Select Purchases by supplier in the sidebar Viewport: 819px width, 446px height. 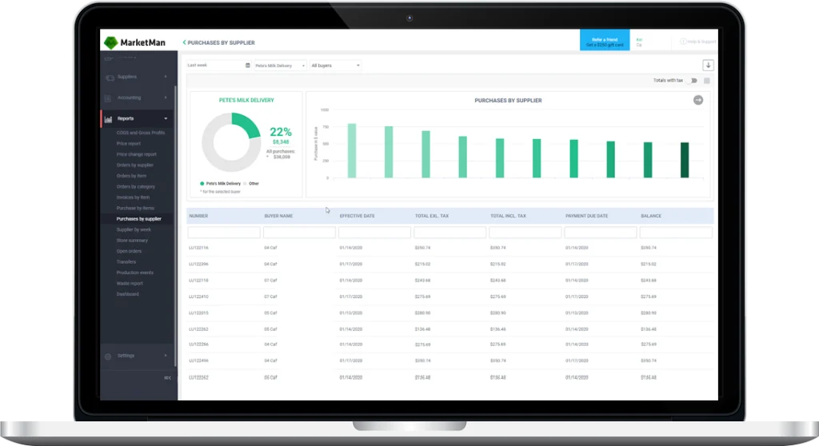[139, 219]
